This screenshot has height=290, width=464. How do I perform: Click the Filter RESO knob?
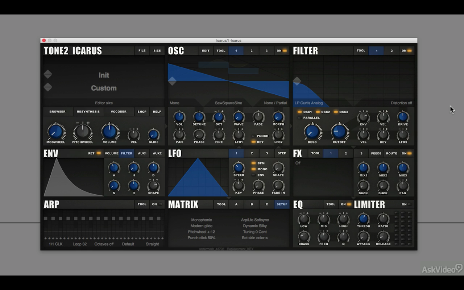click(x=312, y=132)
